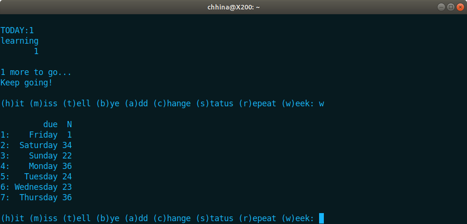
Task: Select the Friday row in week table
Action: pos(36,135)
